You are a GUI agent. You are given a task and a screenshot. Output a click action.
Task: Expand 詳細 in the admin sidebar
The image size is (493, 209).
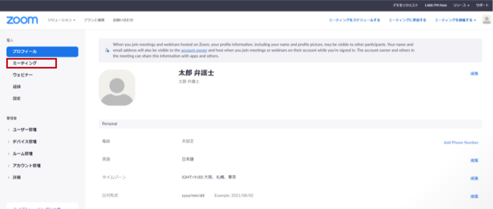[x=17, y=177]
